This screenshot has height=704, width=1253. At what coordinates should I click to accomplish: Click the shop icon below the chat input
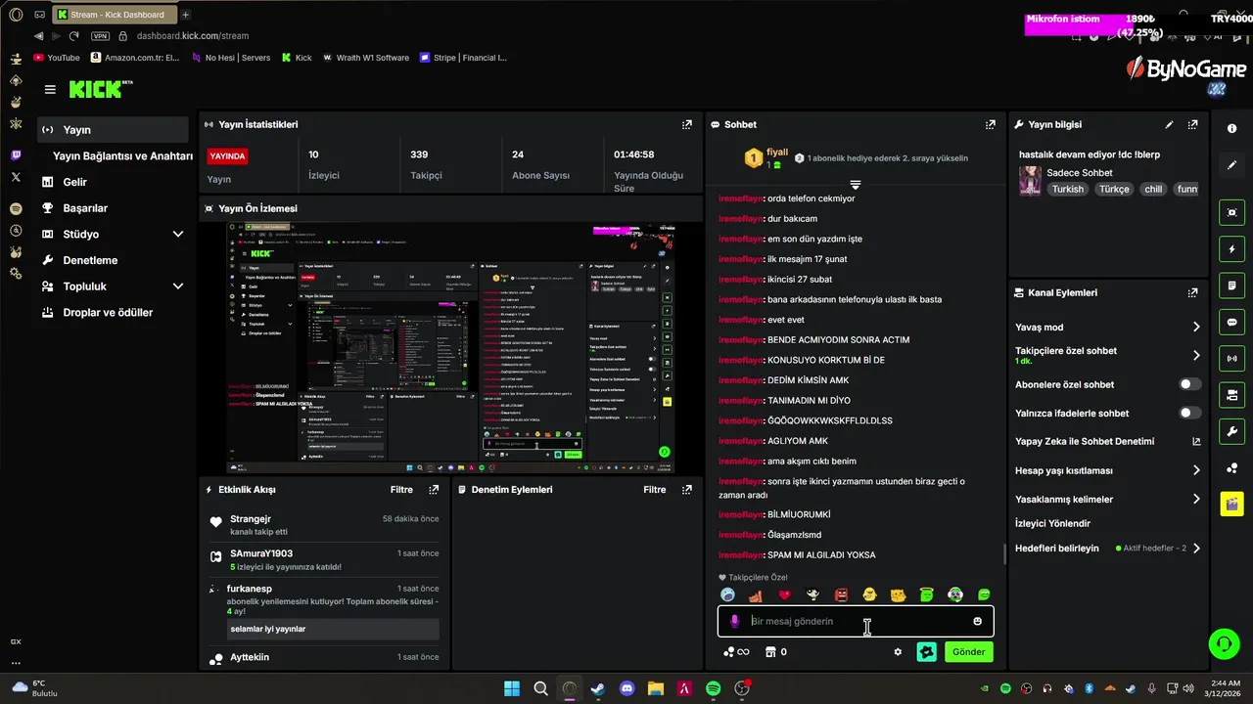pos(769,652)
